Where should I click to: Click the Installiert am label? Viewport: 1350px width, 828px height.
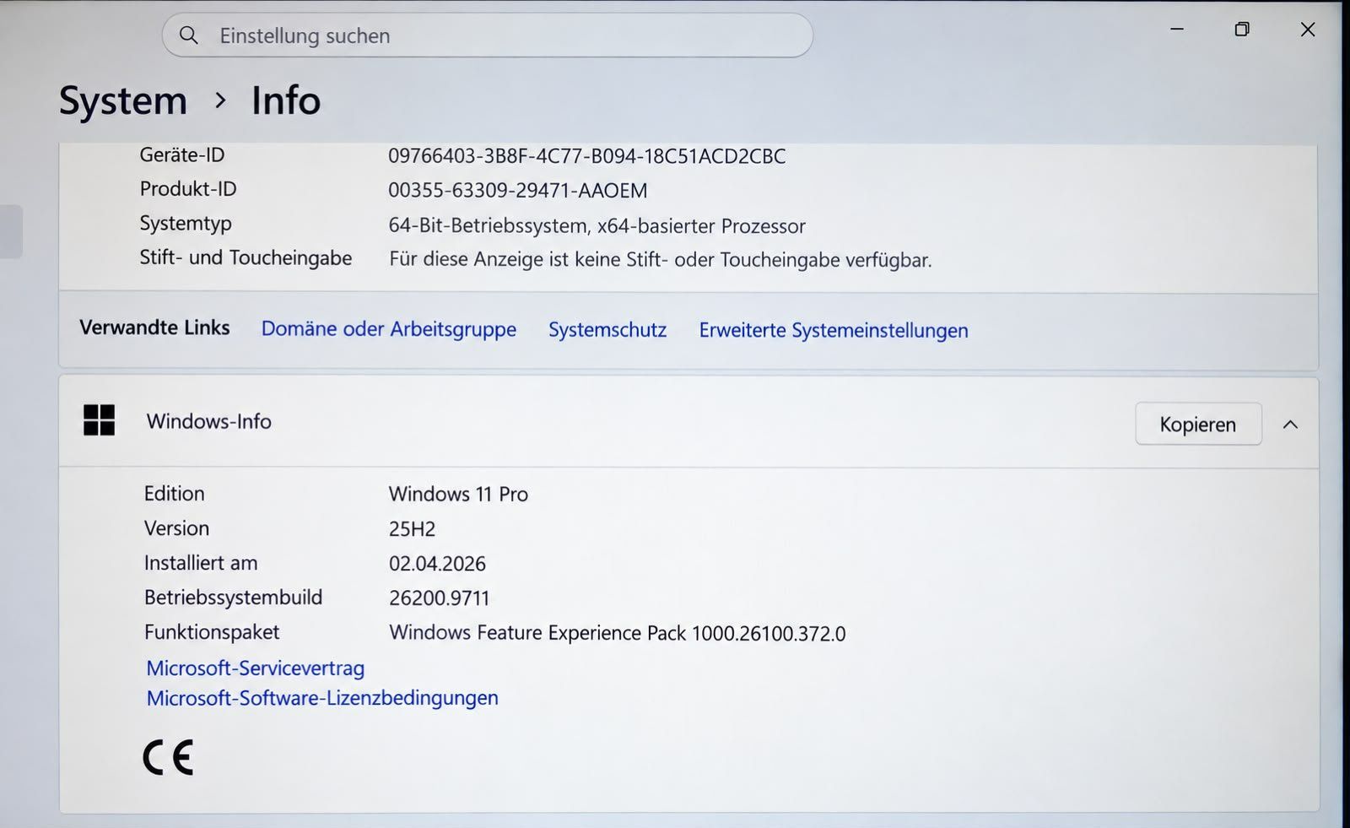(x=201, y=563)
